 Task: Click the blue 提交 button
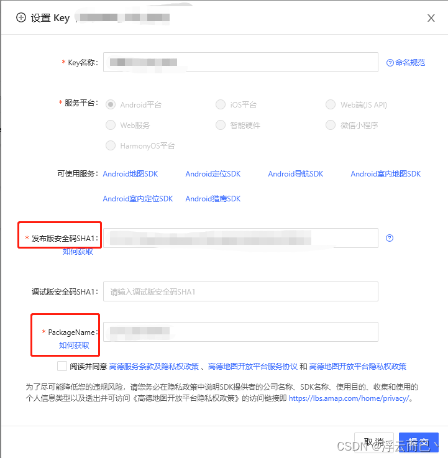419,442
